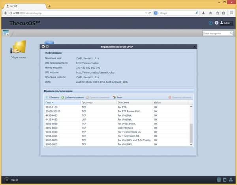Sort table by Порт column header
237x185 pixels.
click(62, 102)
